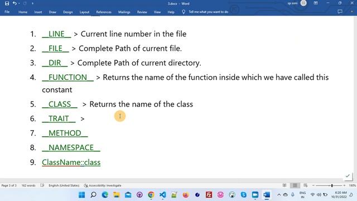Switch to the Draw tab
357x201 pixels.
pos(52,12)
